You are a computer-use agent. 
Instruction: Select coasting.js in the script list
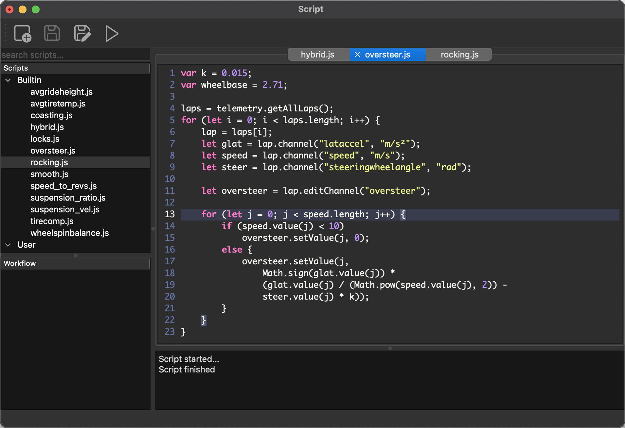coord(51,115)
